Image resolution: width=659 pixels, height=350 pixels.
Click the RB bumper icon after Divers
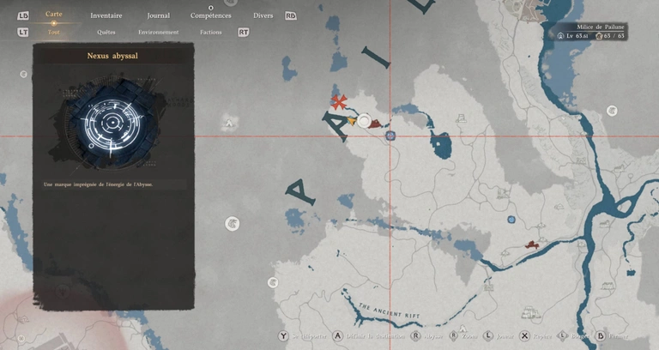[x=290, y=16]
